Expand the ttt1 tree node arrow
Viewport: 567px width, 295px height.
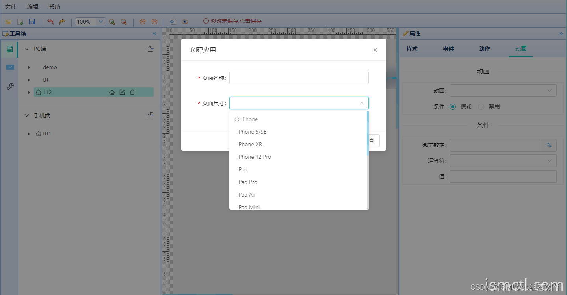pyautogui.click(x=29, y=134)
